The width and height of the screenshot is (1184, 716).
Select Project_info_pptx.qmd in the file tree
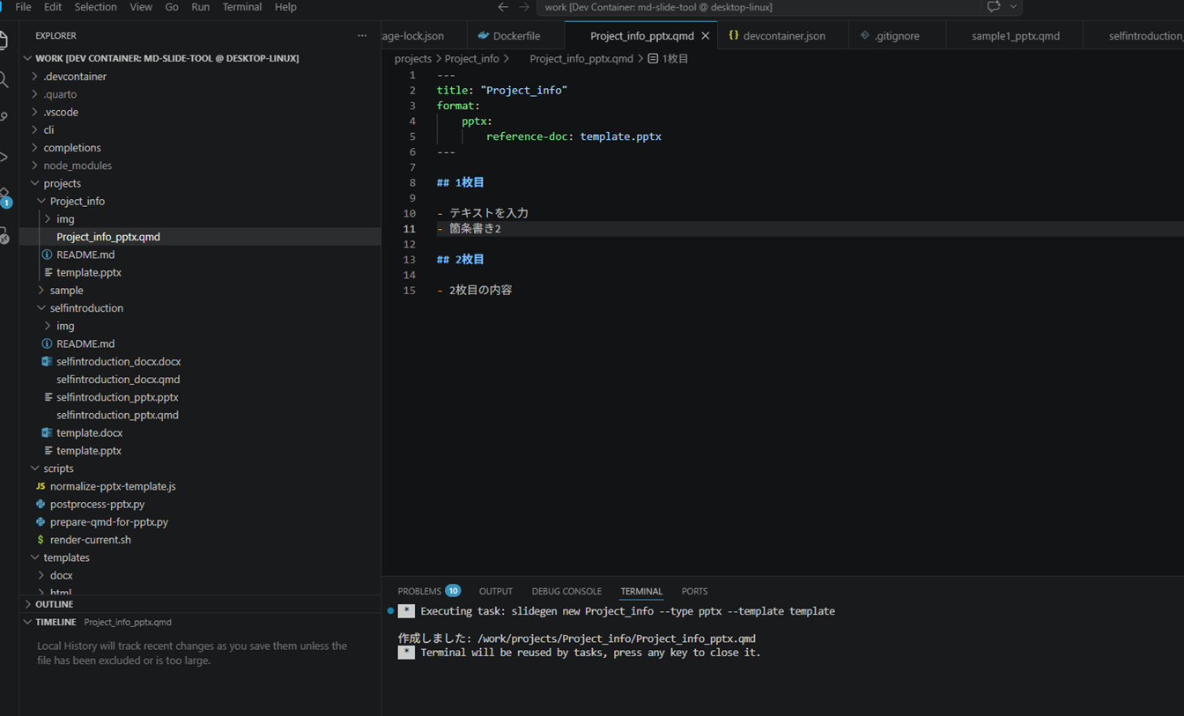(108, 237)
